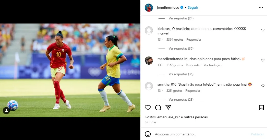The width and height of the screenshot is (267, 140).
Task: Expand replies under klebexs_ comment
Action: click(181, 49)
